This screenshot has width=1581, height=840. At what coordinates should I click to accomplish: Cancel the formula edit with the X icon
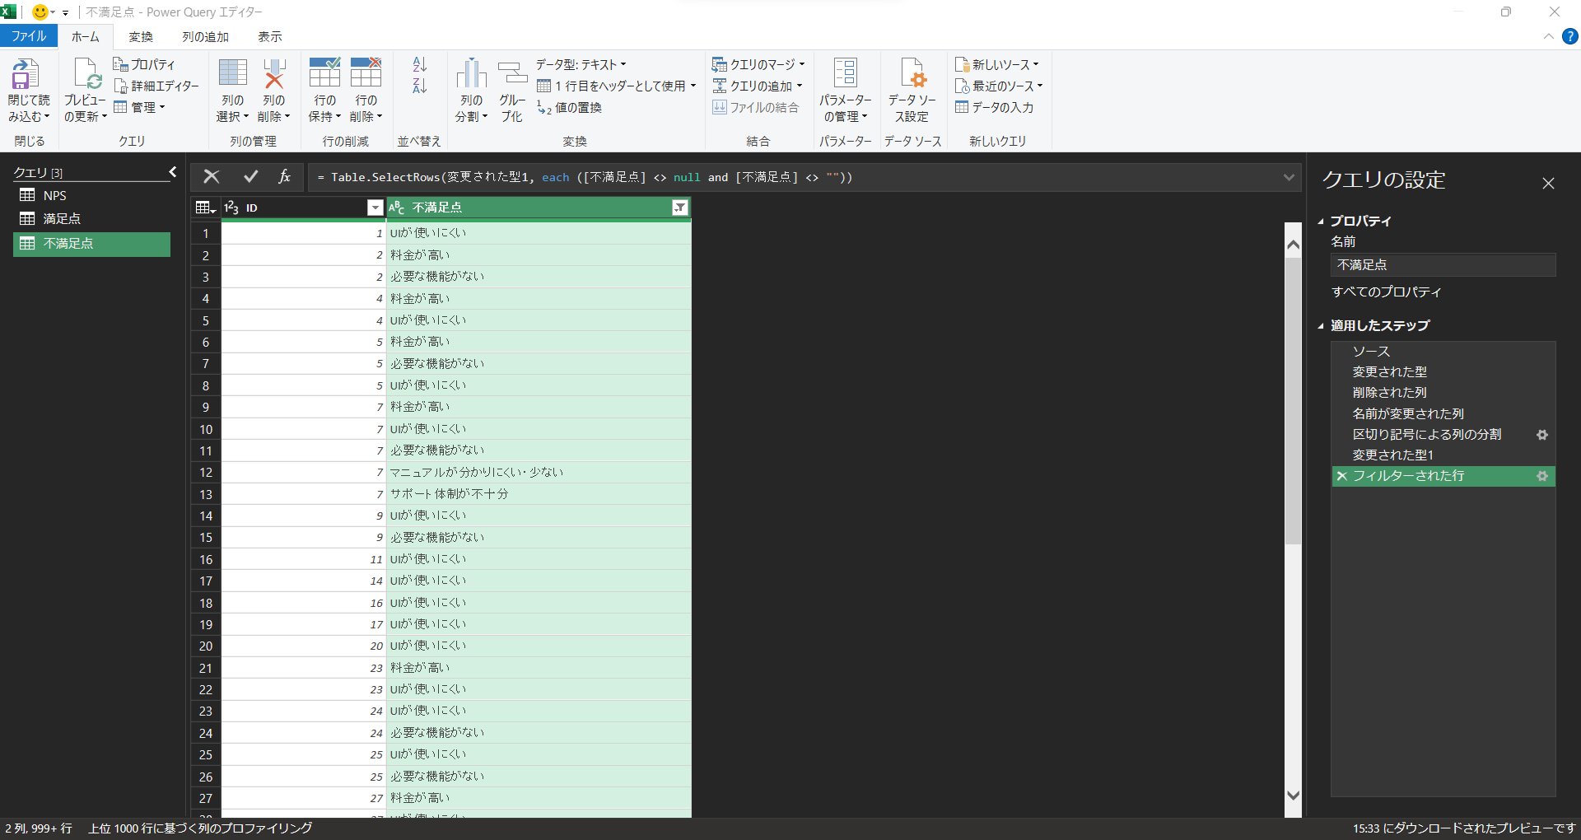pos(212,176)
